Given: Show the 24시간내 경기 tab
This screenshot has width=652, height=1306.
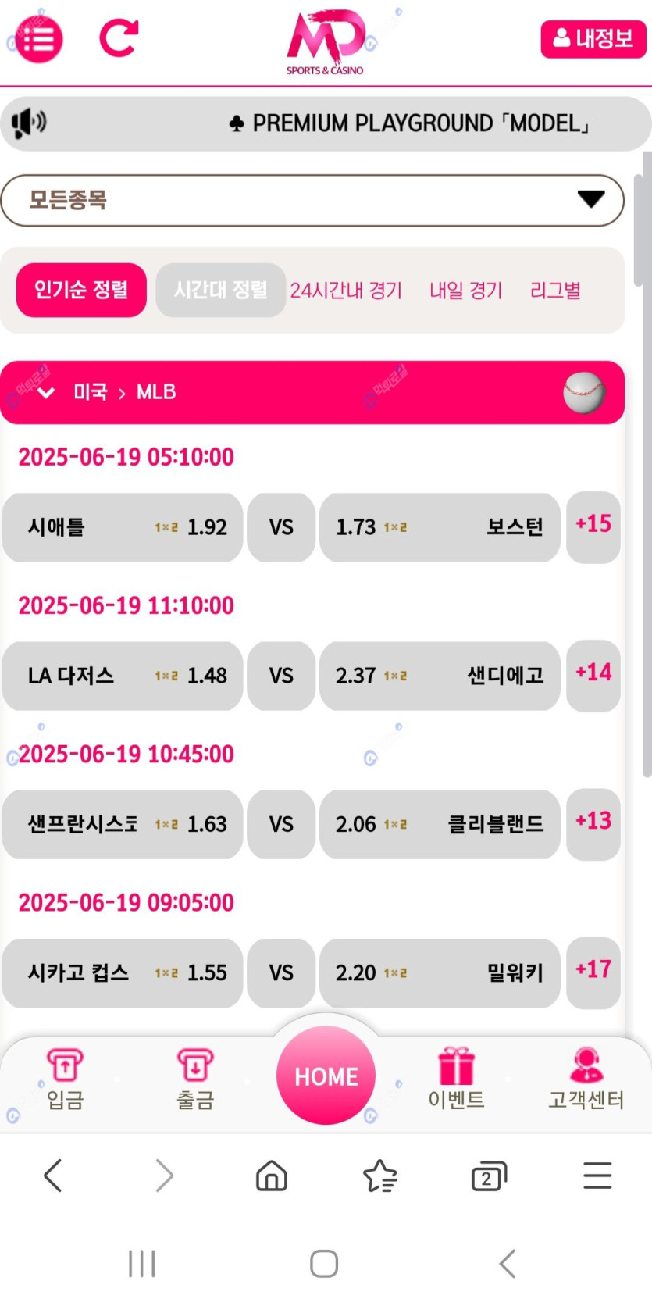Looking at the screenshot, I should [346, 291].
